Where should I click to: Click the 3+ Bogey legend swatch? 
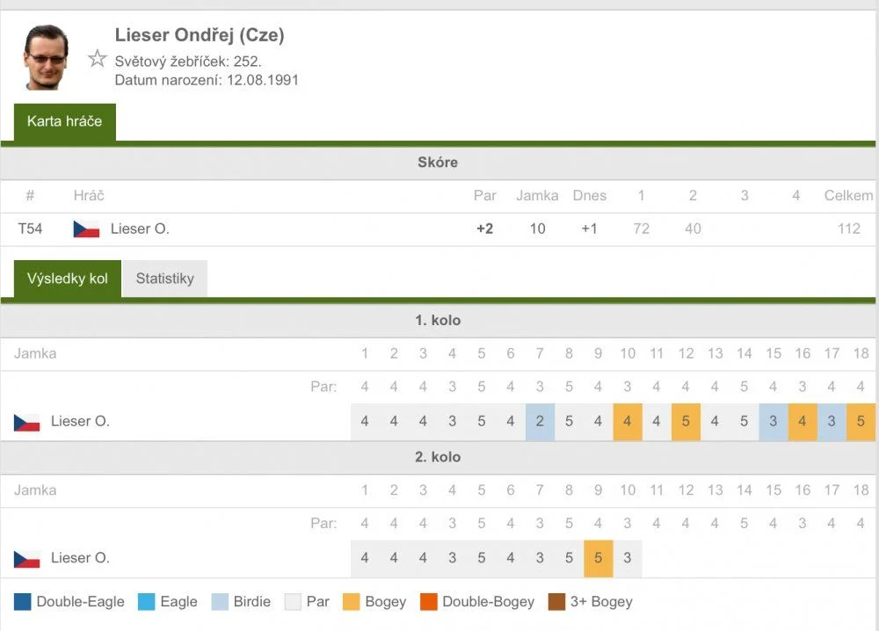pos(556,602)
